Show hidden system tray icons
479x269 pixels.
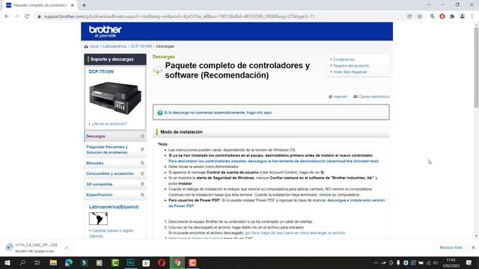coord(376,262)
